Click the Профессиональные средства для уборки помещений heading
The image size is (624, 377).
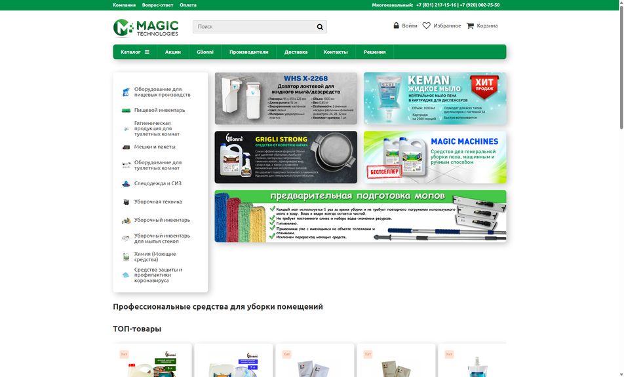218,307
